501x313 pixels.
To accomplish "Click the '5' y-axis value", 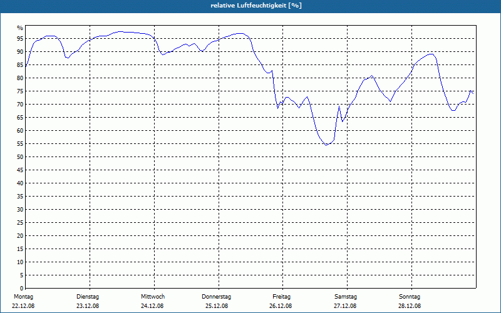I will pyautogui.click(x=22, y=275).
